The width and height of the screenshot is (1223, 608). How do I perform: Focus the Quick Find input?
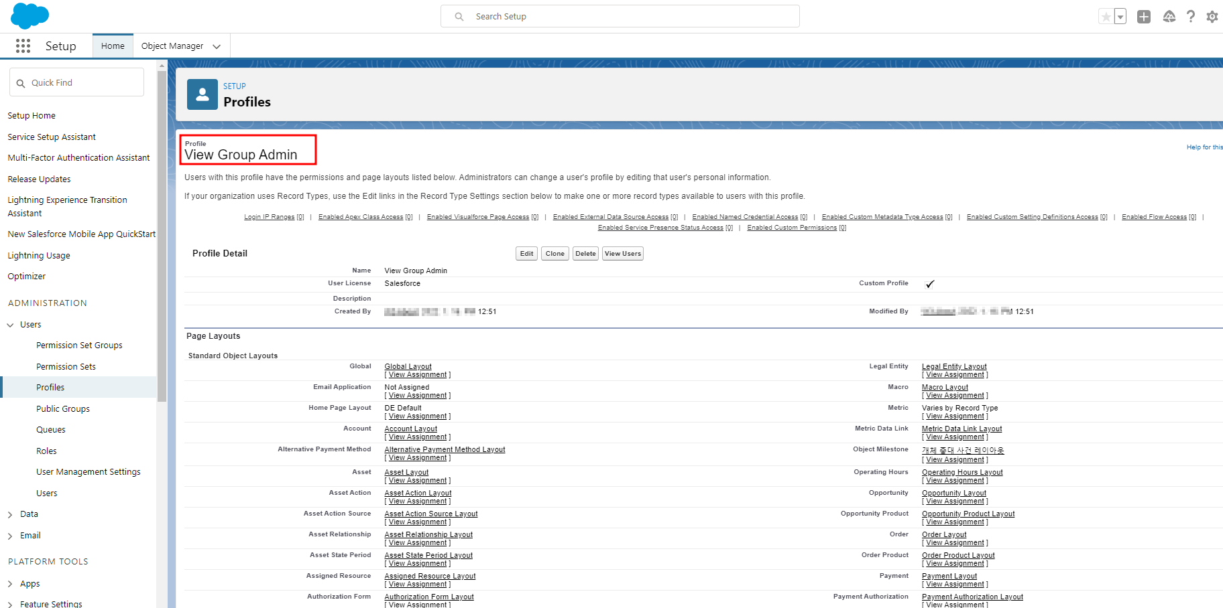[76, 82]
